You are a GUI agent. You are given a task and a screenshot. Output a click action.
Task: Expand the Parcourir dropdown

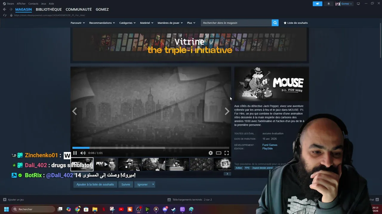tap(78, 23)
